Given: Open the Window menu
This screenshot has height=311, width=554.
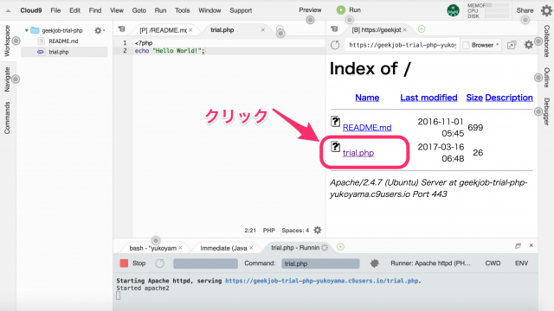Looking at the screenshot, I should tap(209, 10).
